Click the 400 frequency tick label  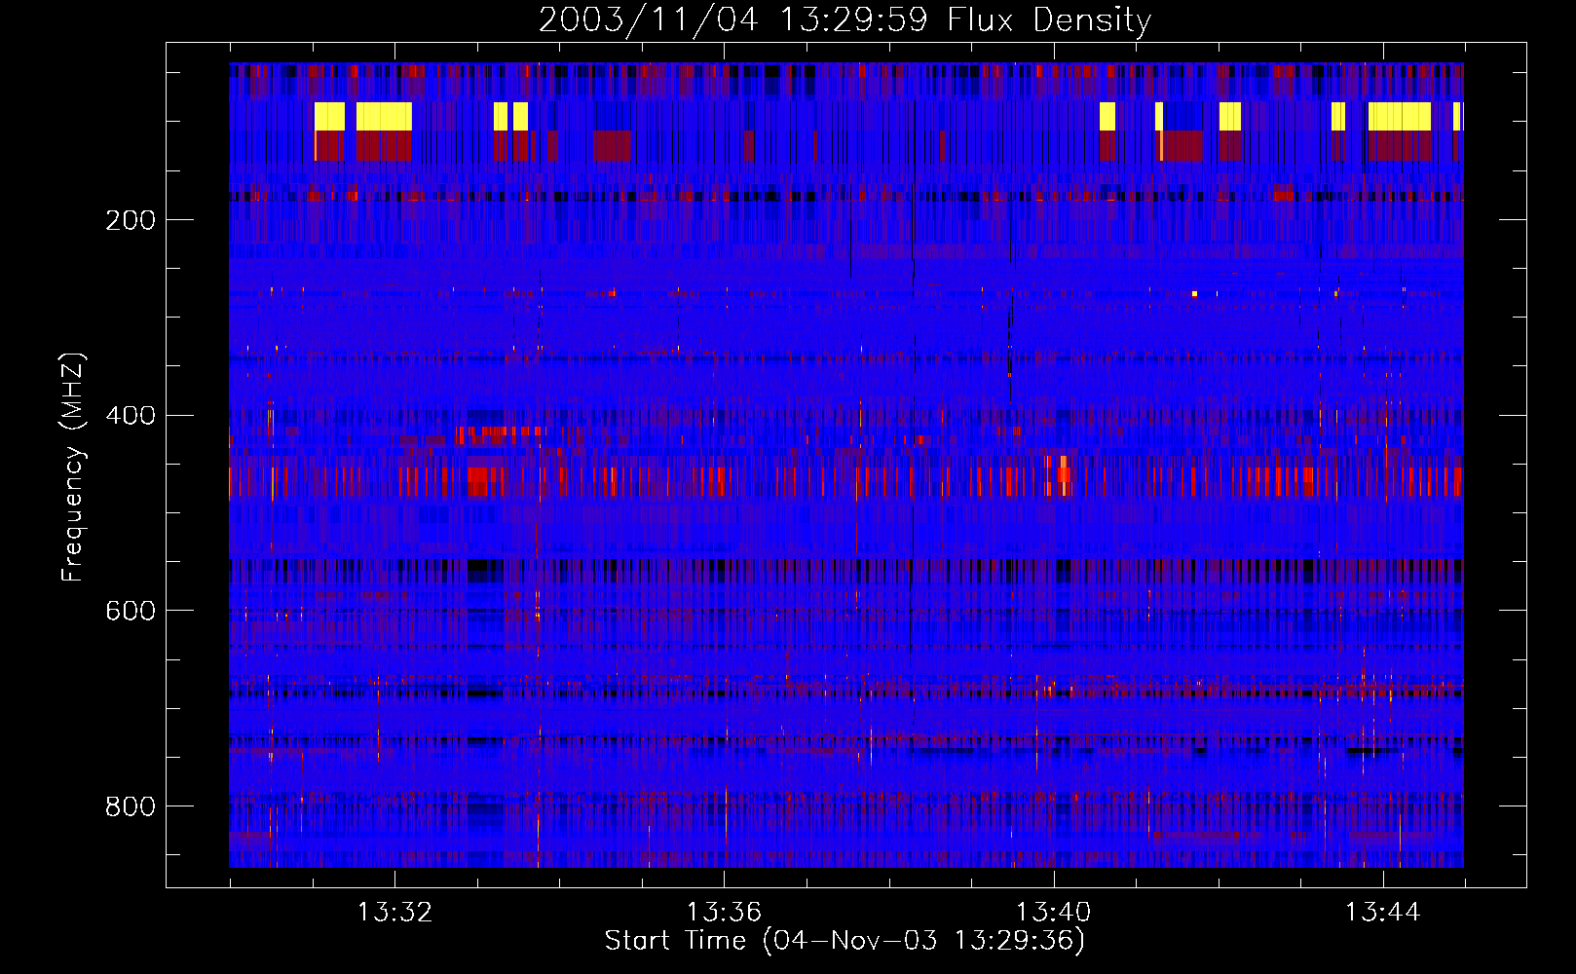pyautogui.click(x=131, y=416)
